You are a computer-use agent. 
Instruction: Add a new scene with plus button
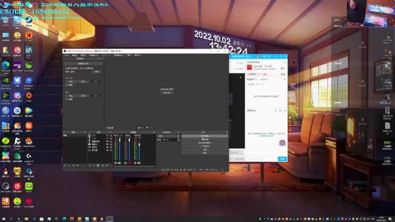(65, 166)
